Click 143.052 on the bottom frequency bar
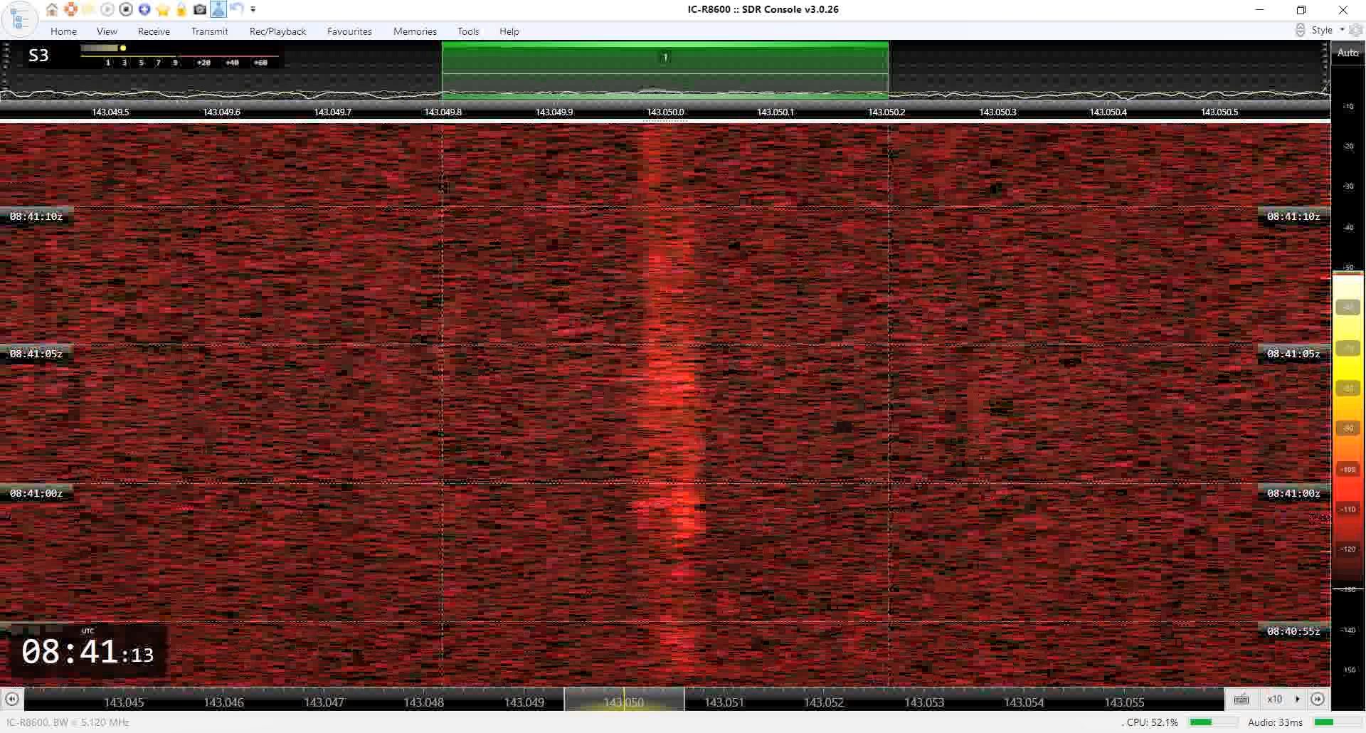 point(823,702)
